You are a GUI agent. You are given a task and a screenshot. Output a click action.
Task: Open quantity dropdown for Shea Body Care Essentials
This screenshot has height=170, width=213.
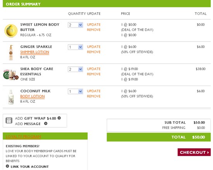point(76,69)
